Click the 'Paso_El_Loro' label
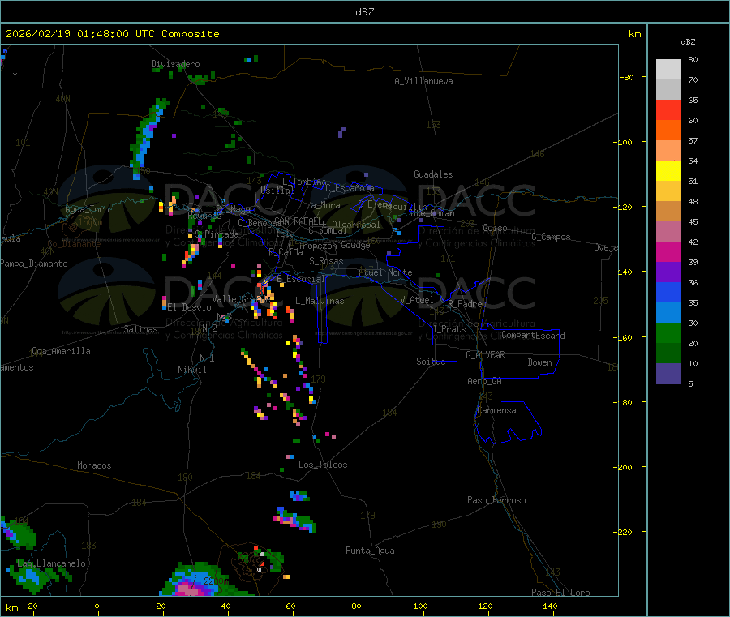 (560, 593)
